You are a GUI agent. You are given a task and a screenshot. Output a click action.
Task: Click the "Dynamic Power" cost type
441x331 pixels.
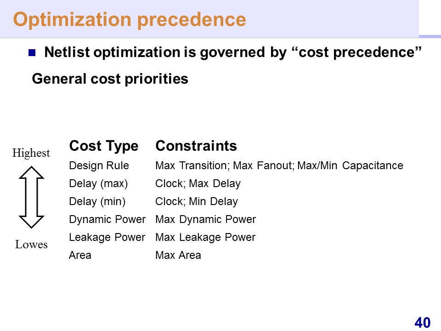point(107,219)
